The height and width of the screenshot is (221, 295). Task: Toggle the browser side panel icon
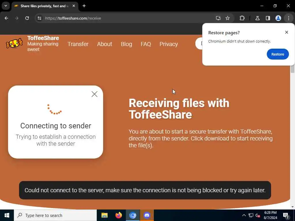[x=268, y=18]
